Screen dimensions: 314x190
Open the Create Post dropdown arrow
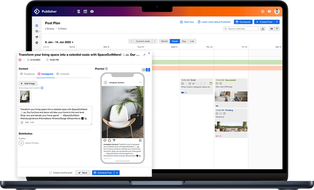(x=277, y=22)
